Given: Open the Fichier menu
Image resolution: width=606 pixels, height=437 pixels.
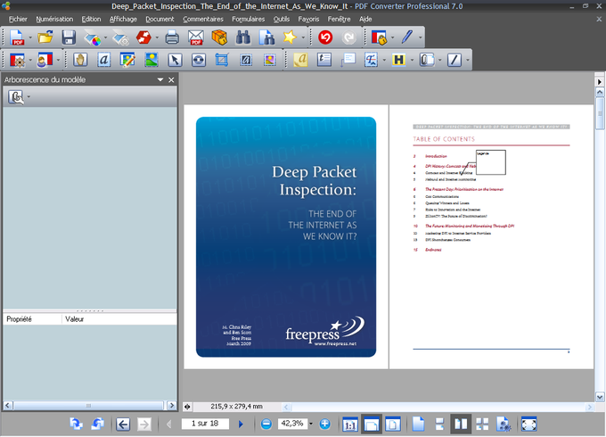Looking at the screenshot, I should click(18, 19).
